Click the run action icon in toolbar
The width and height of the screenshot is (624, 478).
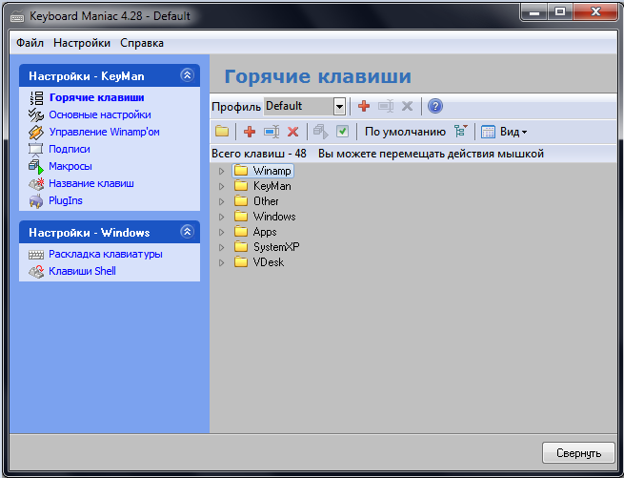[x=321, y=131]
